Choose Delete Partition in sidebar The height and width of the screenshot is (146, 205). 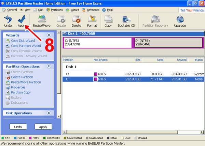coord(19,77)
